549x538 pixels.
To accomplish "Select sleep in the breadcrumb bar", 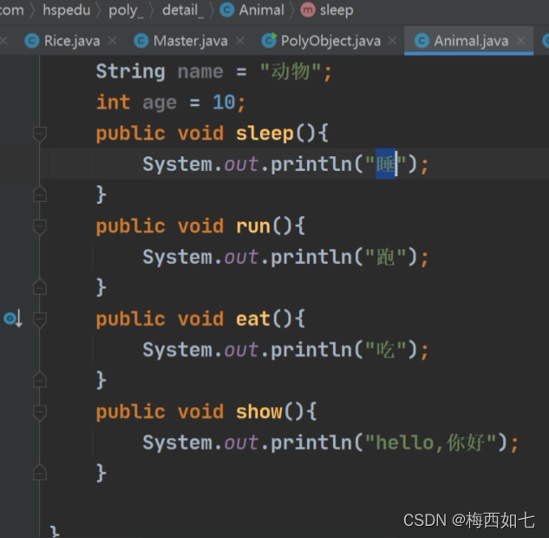I will pyautogui.click(x=337, y=10).
